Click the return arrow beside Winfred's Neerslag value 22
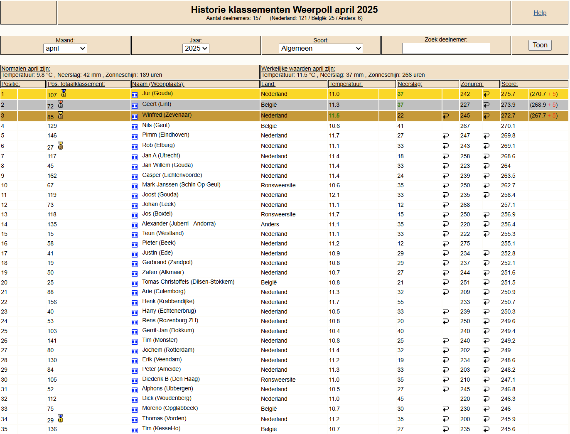 coord(445,116)
